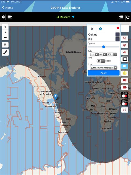Open the month dropdown showing 01
The height and width of the screenshot is (175, 131).
pos(103,55)
